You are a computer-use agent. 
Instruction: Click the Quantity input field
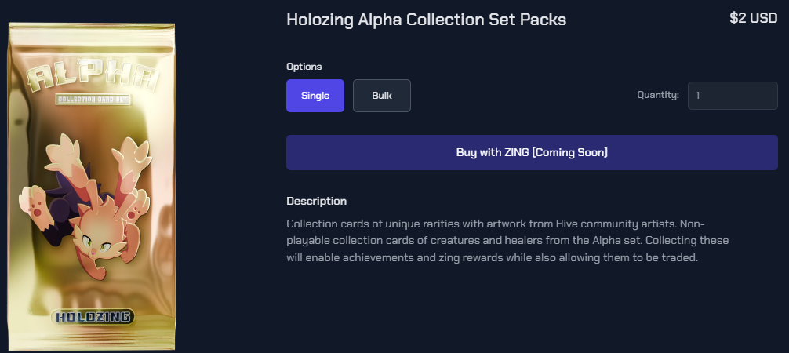[732, 96]
